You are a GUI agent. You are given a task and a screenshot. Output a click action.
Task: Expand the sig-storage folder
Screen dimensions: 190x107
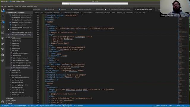(15, 43)
